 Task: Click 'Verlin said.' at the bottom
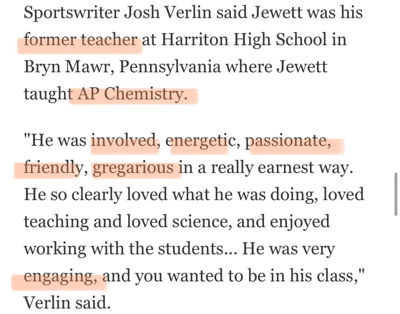tap(67, 303)
